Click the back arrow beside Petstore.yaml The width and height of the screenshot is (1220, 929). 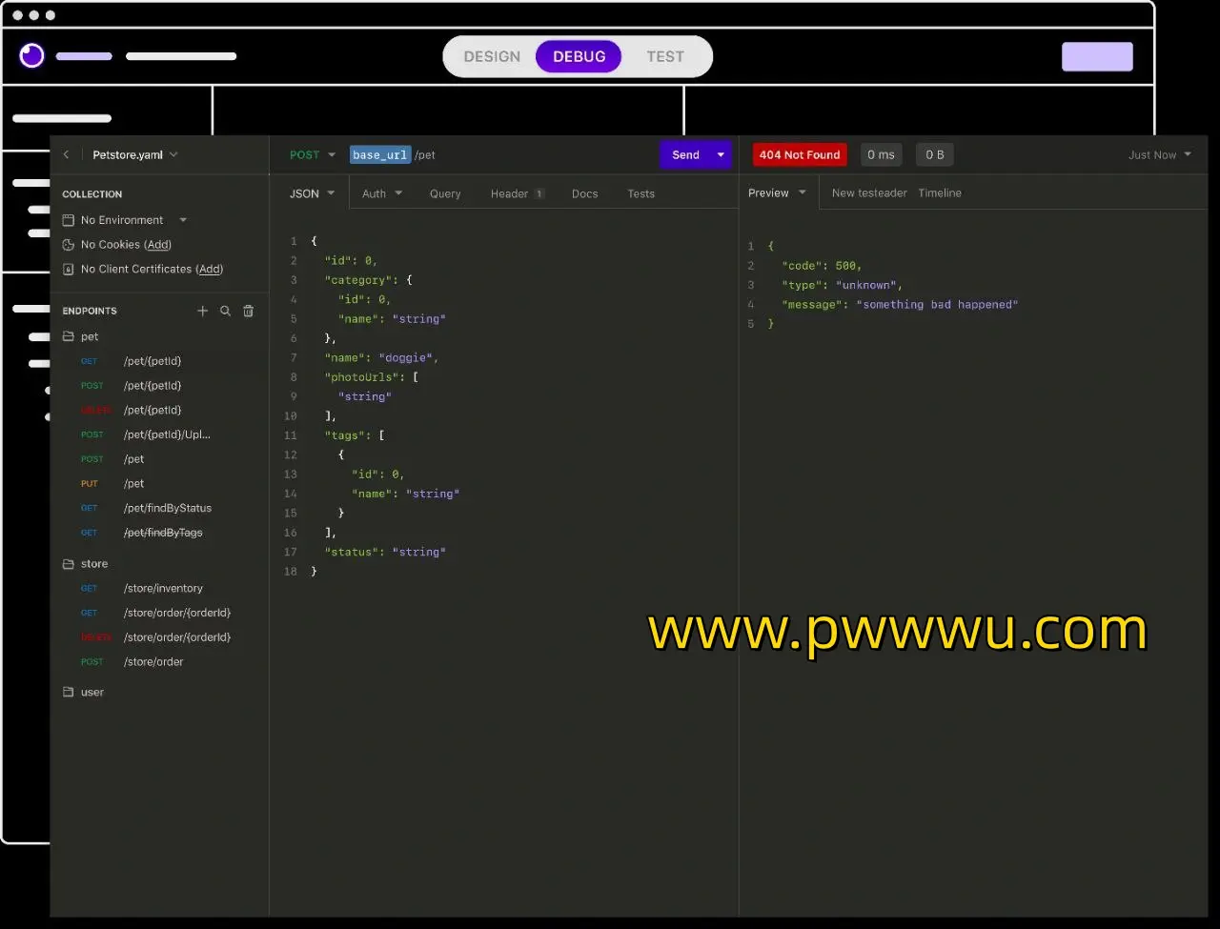[67, 155]
